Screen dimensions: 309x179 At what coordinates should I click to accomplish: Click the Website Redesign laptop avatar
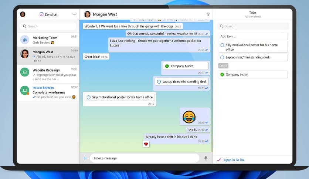pos(25,72)
